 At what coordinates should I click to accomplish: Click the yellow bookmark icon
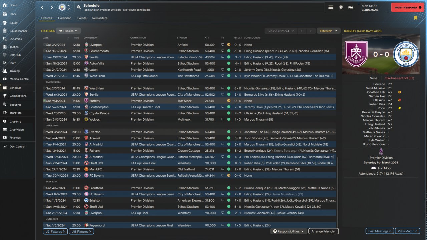click(416, 18)
